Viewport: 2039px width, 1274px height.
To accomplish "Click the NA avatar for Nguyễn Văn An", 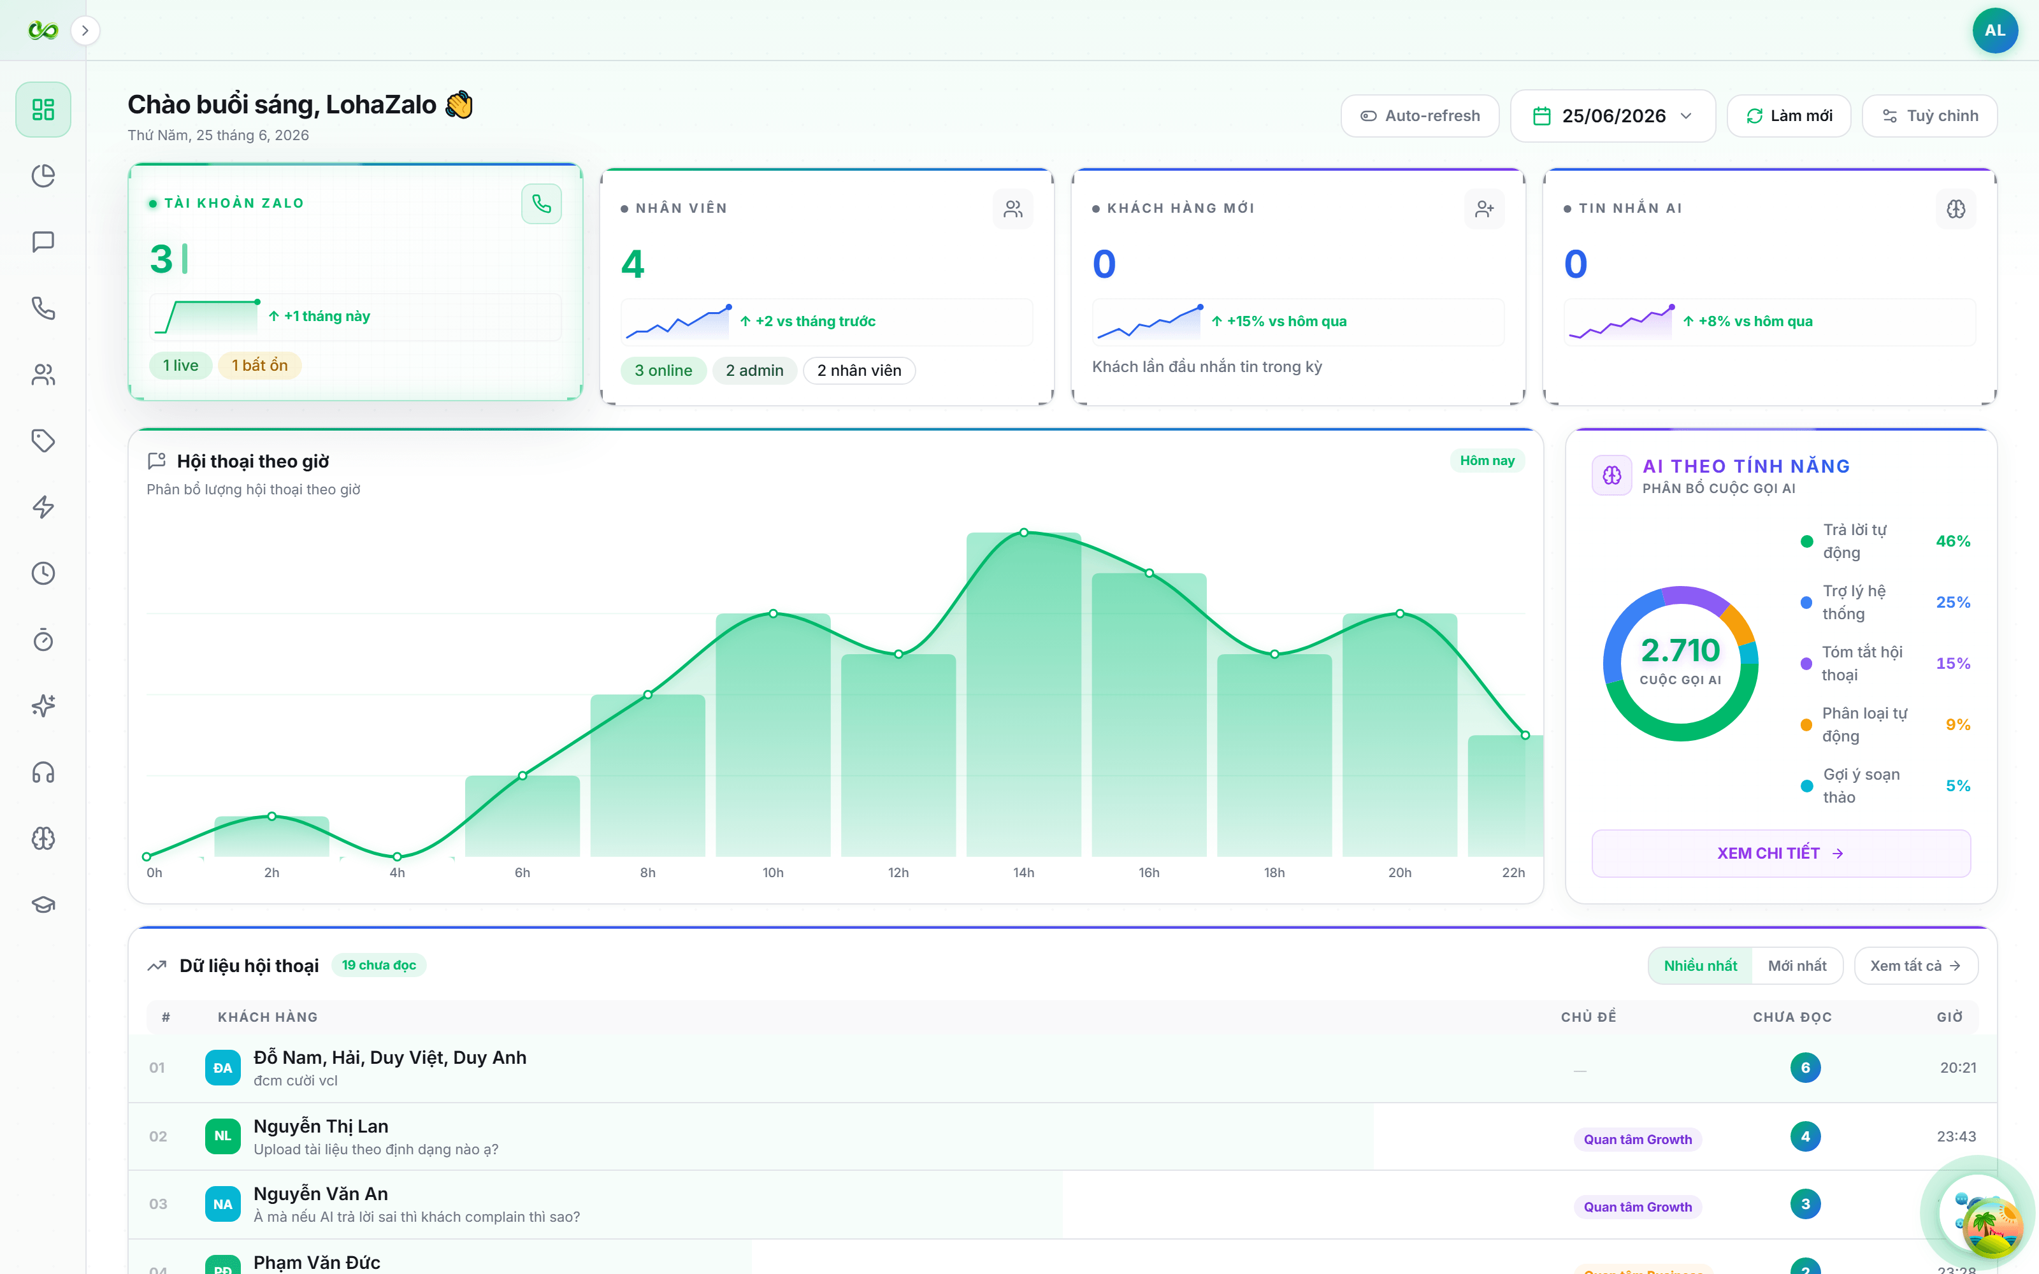I will tap(222, 1204).
